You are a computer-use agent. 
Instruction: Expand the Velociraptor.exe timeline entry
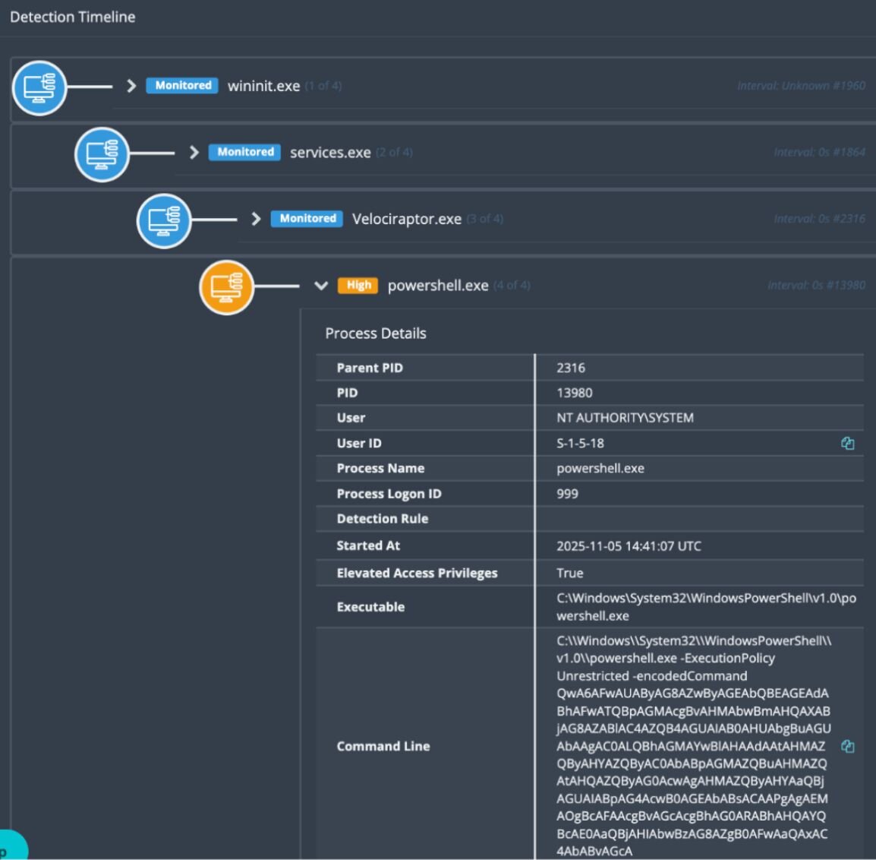[256, 219]
